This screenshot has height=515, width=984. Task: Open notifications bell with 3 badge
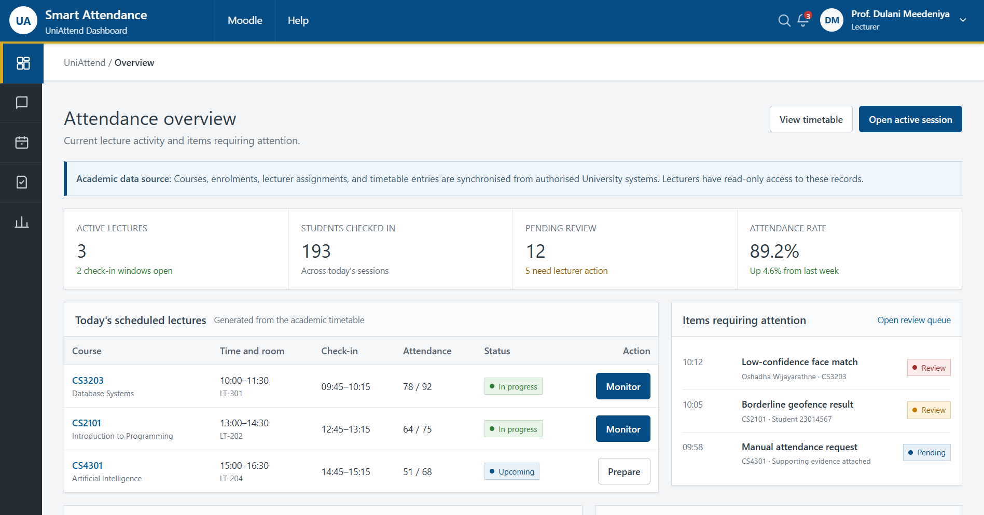pos(803,20)
